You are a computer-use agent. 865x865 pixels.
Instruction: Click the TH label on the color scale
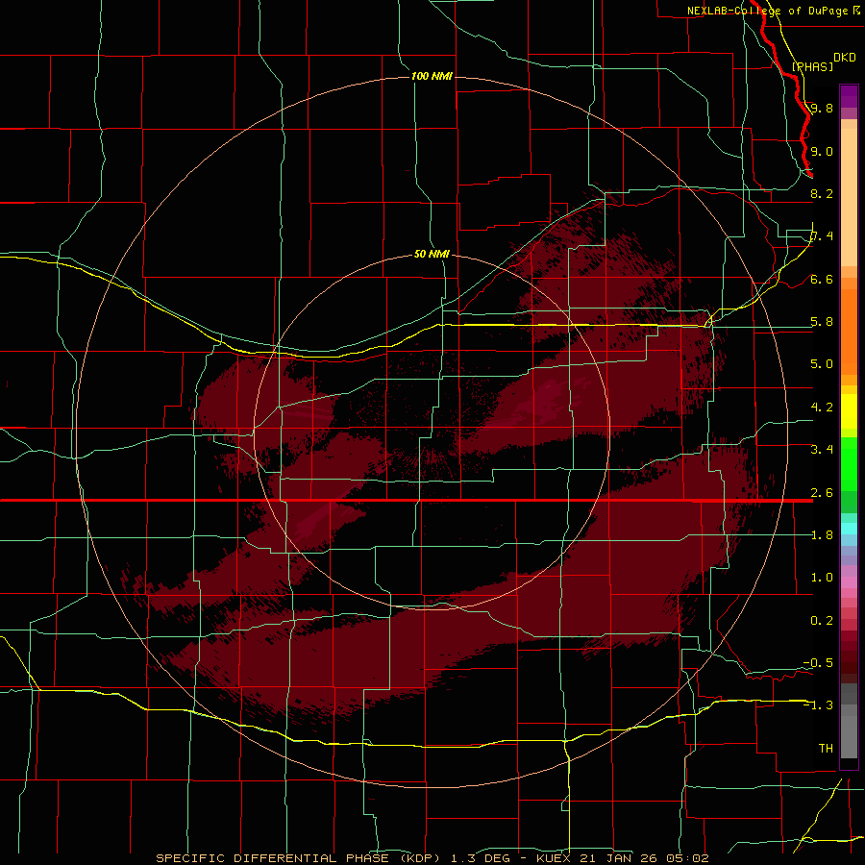(x=826, y=749)
